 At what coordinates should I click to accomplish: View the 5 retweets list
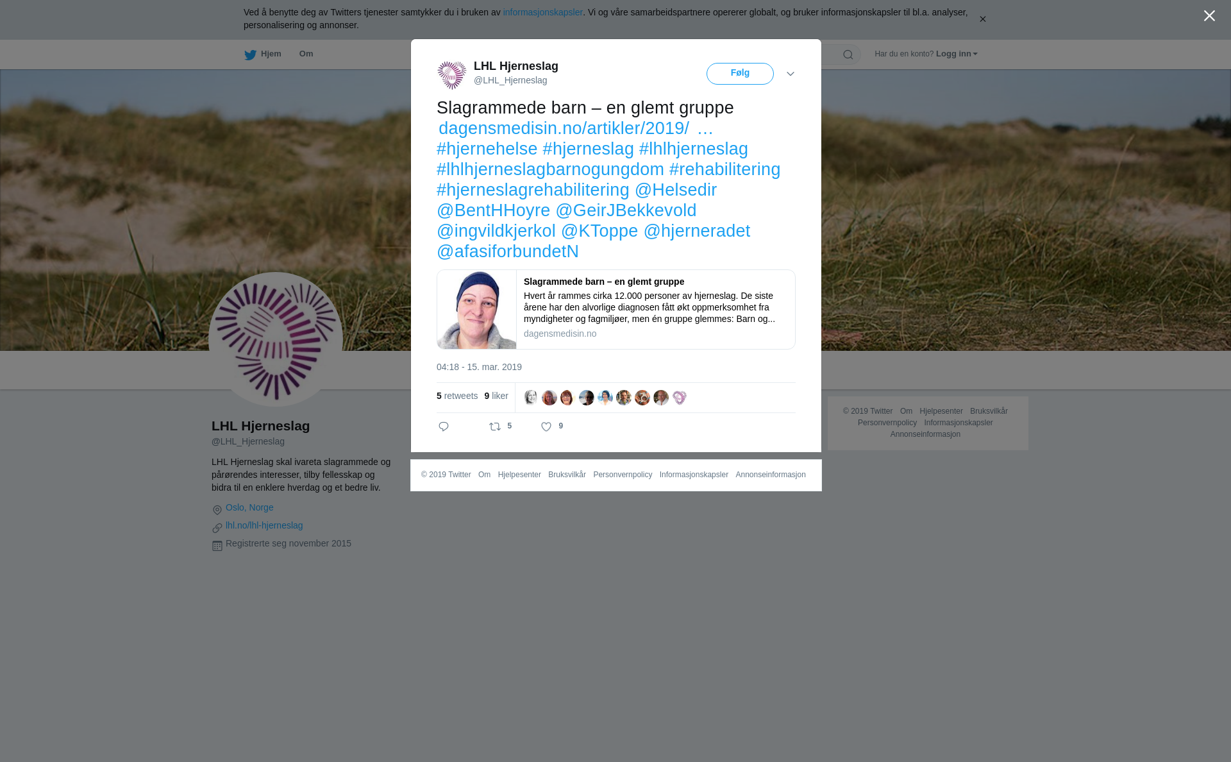point(457,396)
